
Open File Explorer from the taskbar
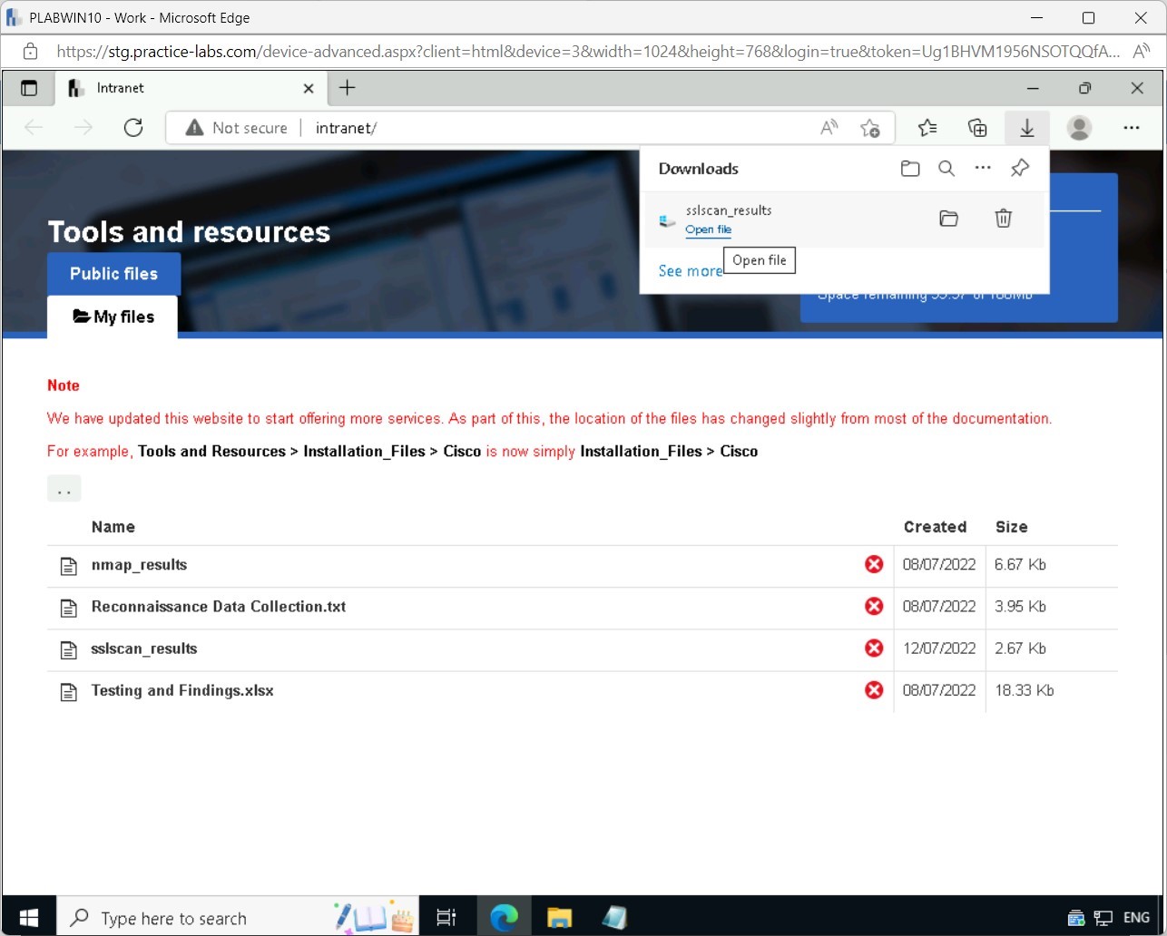pos(560,918)
